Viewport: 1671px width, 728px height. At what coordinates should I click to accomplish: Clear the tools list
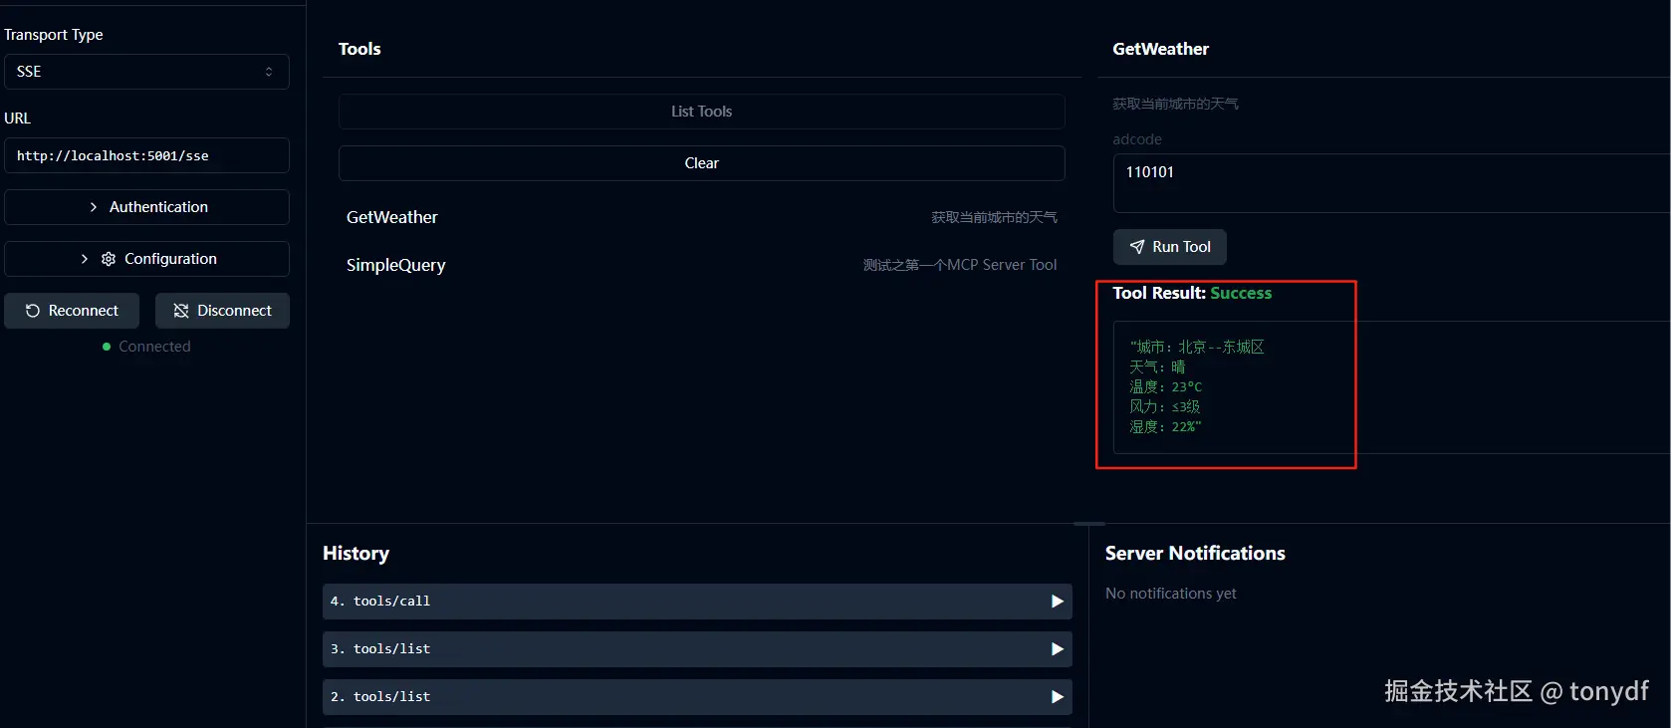[x=701, y=163]
